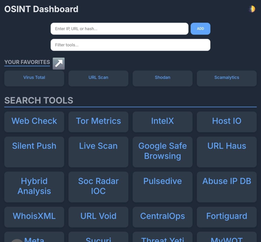Launch the Silent Push tool

coord(34,152)
